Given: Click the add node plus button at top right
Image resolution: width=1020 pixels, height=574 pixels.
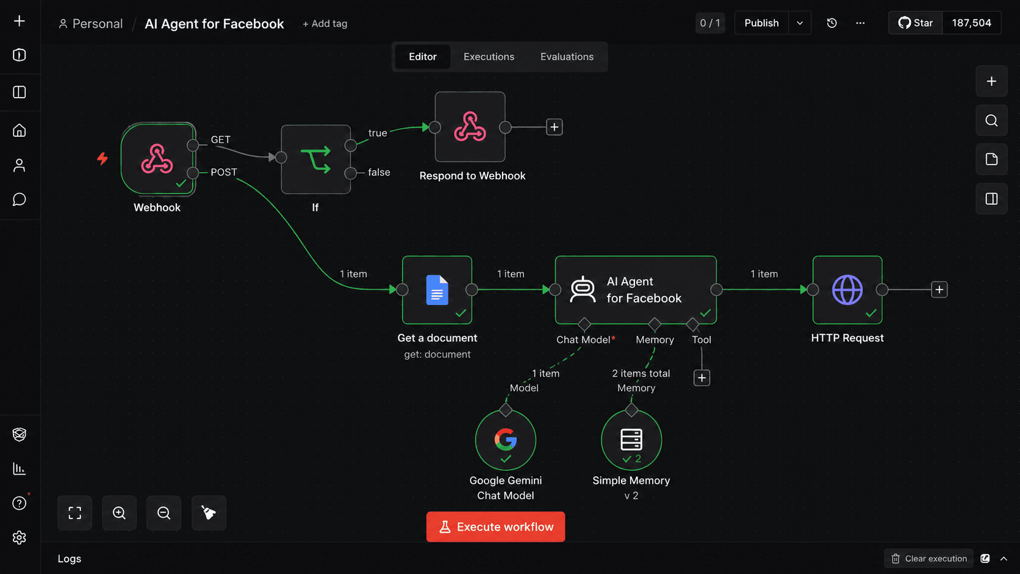Looking at the screenshot, I should [991, 81].
